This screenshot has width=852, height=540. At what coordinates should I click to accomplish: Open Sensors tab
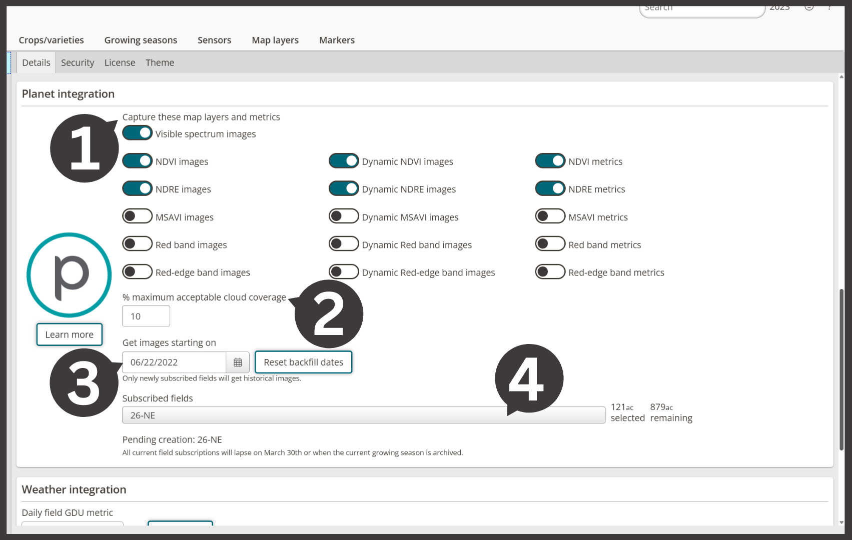(214, 40)
